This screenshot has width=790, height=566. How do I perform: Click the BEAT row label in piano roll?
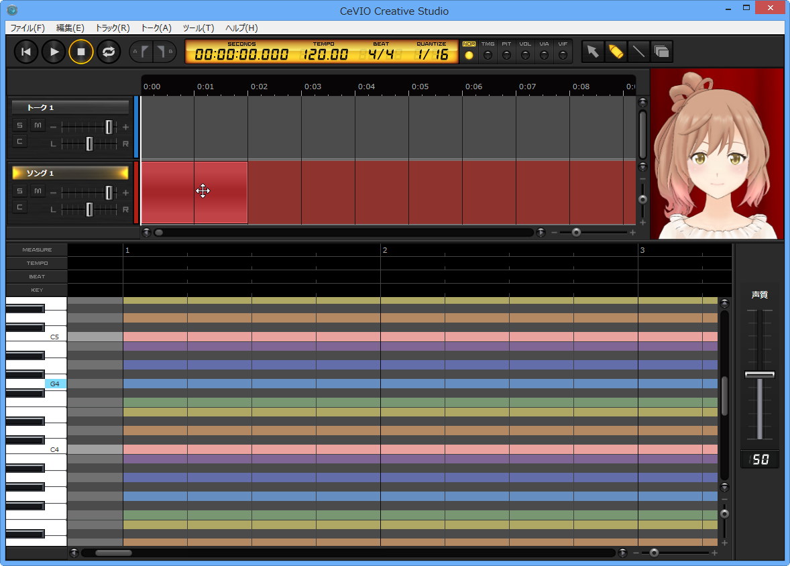click(37, 277)
